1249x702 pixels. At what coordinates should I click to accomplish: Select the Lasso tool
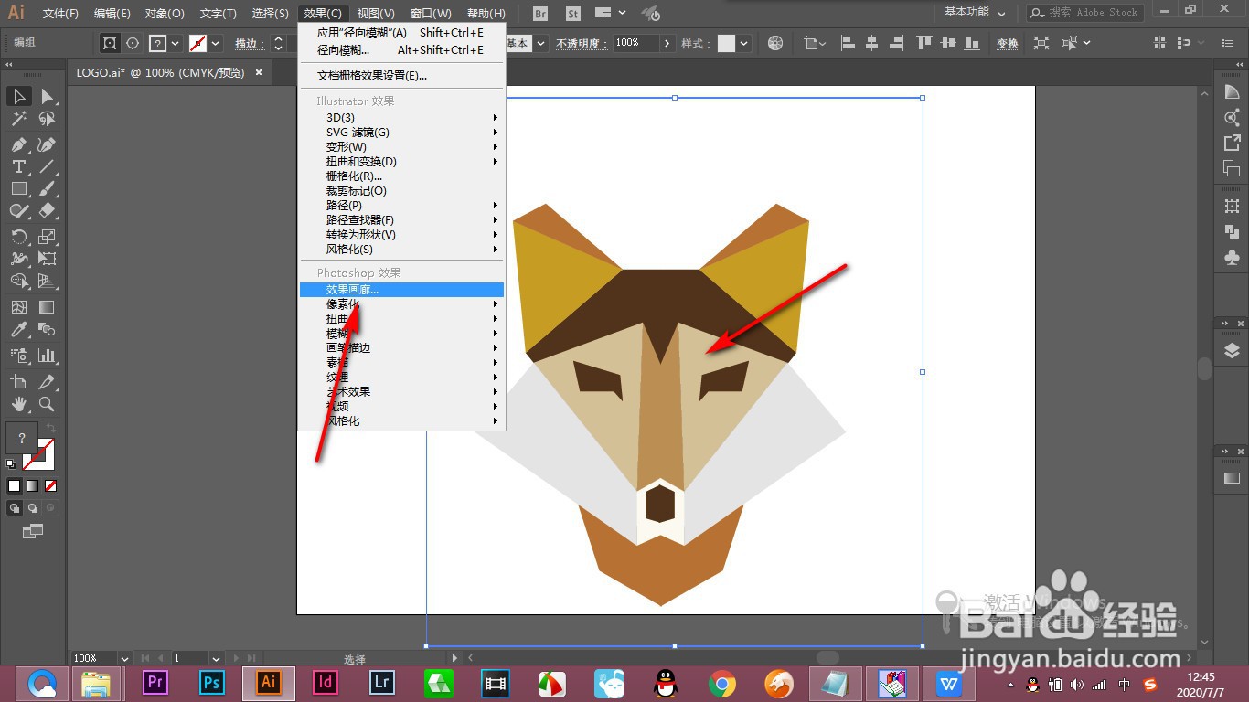(48, 119)
